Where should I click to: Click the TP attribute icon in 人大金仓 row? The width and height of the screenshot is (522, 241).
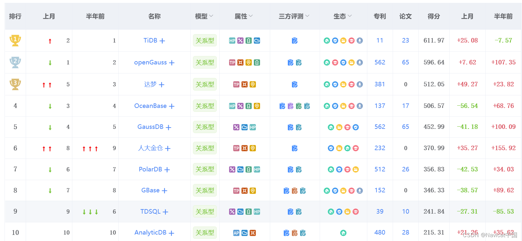coord(236,148)
